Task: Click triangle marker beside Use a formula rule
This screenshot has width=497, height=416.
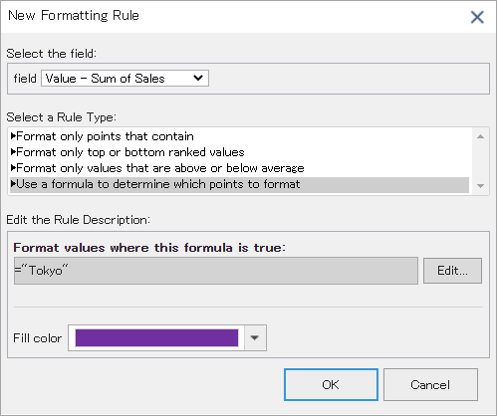Action: coord(13,184)
